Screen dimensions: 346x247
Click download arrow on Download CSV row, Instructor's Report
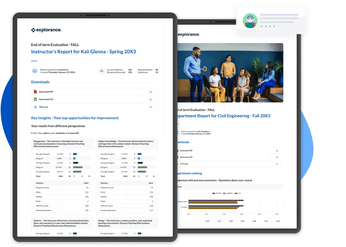pos(151,99)
